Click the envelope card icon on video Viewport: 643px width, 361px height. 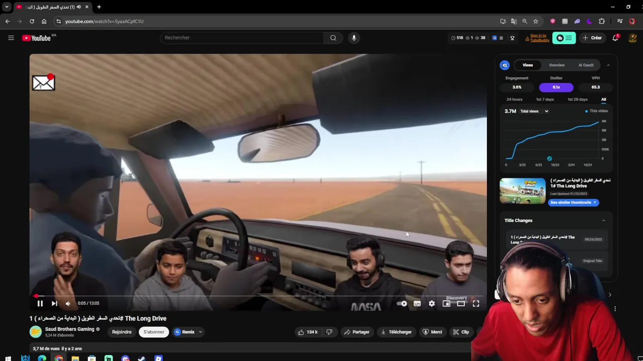[44, 82]
